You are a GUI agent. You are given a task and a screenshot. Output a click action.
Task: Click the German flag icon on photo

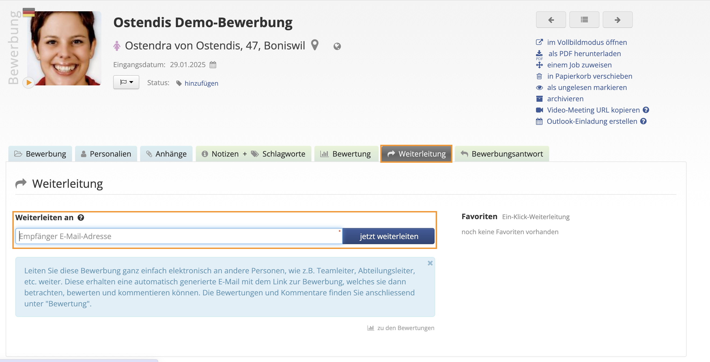tap(29, 13)
